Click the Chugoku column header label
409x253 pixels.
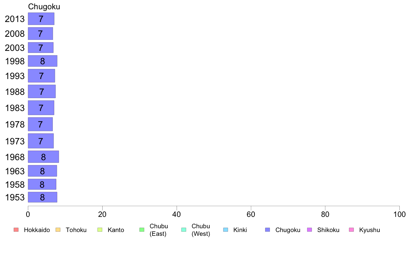point(44,7)
